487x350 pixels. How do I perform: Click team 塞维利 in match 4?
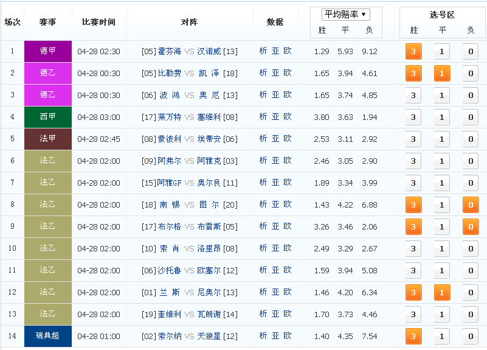tap(209, 117)
